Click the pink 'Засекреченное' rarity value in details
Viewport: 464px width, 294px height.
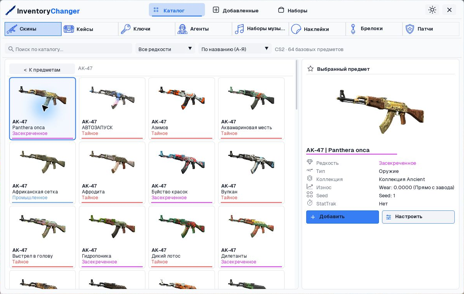[x=397, y=163]
